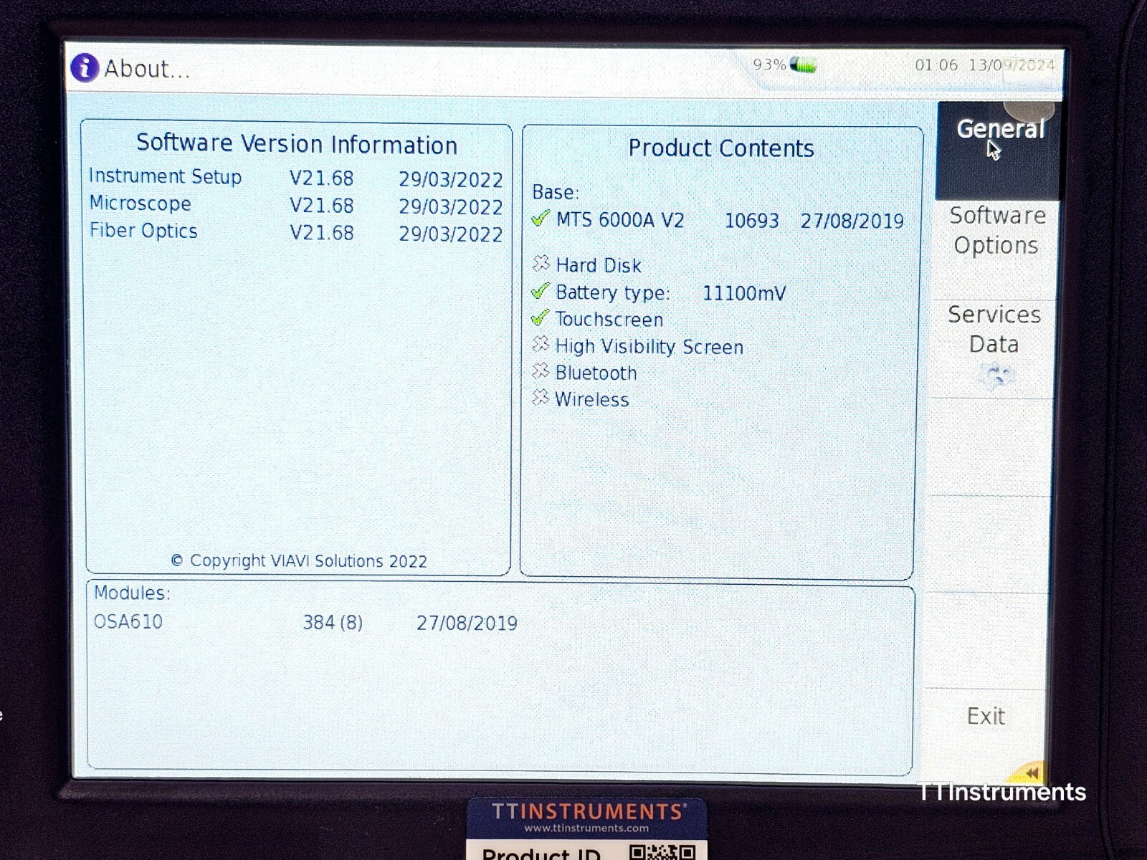Click the module serial 384 (8)
The image size is (1147, 860).
point(333,623)
